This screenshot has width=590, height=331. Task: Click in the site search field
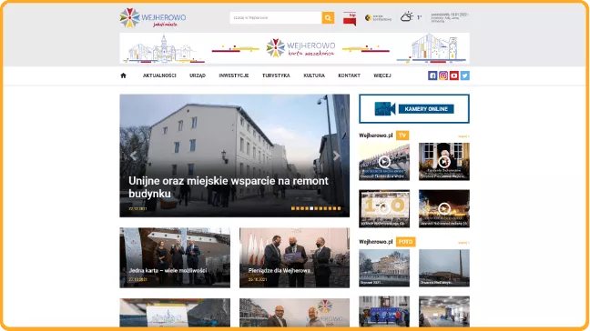click(x=276, y=17)
